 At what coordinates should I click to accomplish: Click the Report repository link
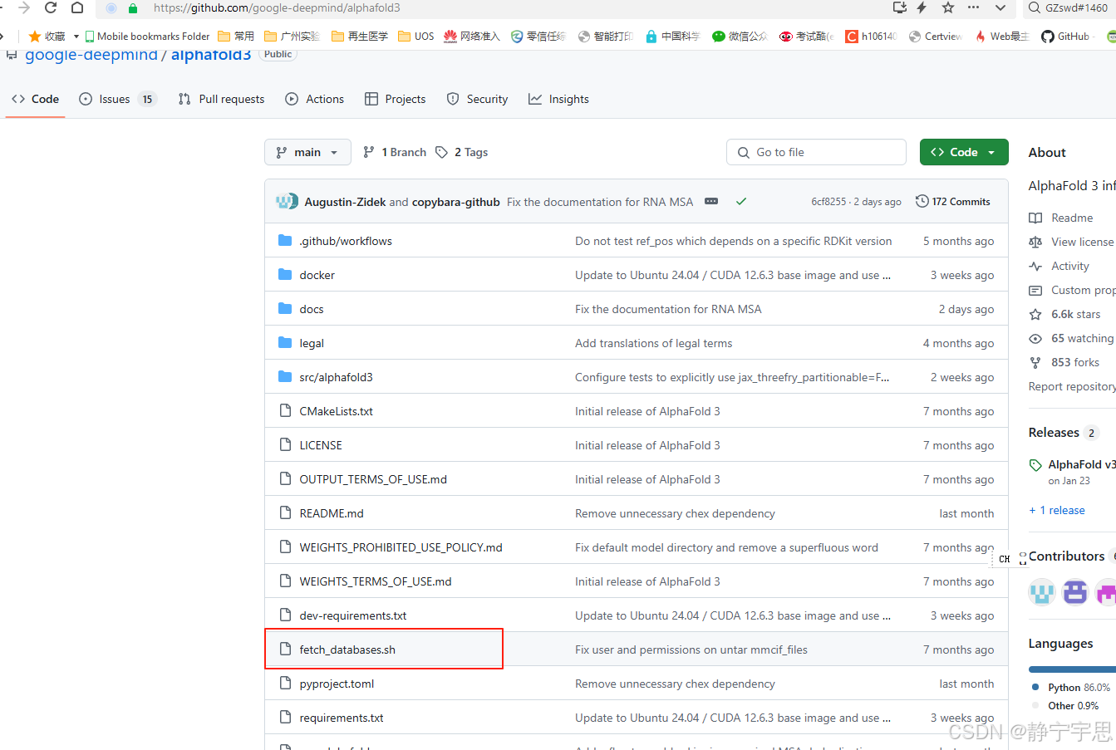(x=1072, y=386)
